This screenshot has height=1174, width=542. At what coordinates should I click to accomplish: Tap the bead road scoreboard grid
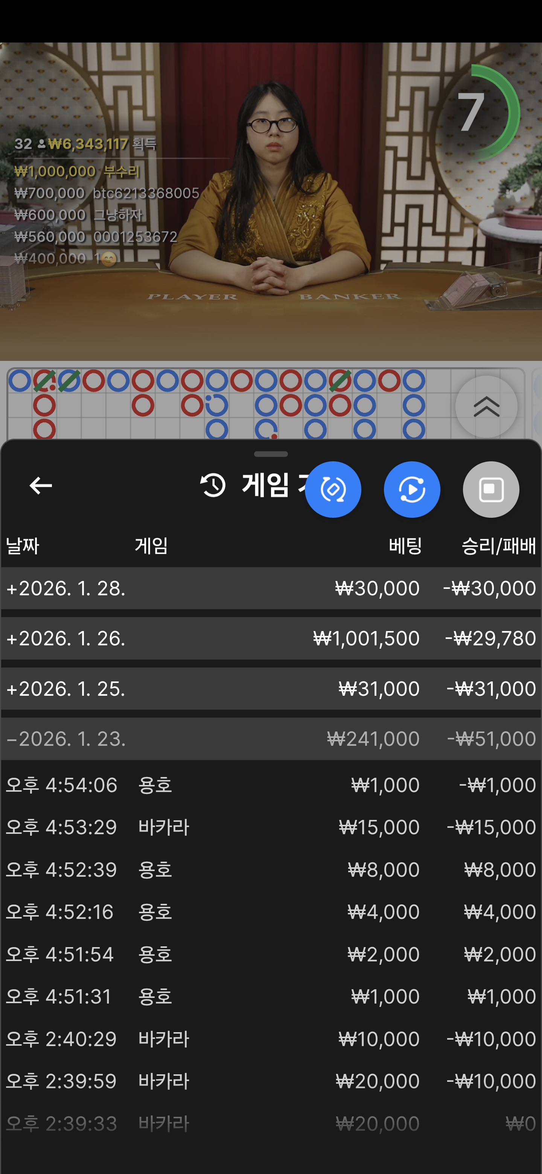[x=266, y=404]
